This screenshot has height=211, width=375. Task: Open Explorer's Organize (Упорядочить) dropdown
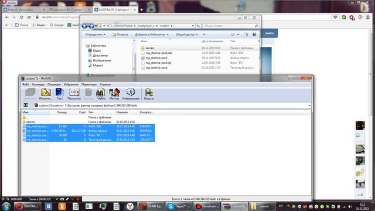tap(95, 35)
